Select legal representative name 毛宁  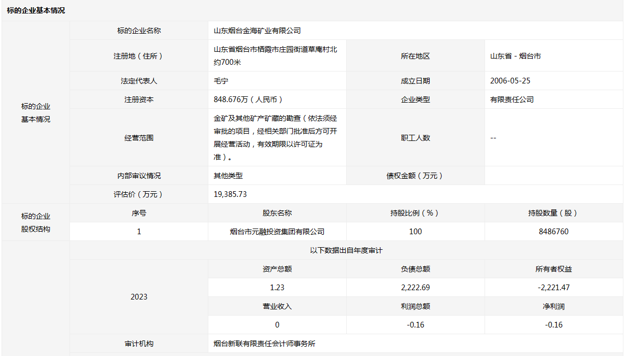click(221, 81)
